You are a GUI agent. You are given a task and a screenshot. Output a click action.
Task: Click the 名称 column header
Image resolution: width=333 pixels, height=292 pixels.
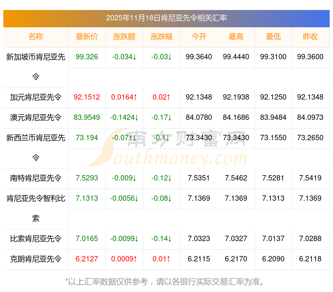pyautogui.click(x=36, y=37)
